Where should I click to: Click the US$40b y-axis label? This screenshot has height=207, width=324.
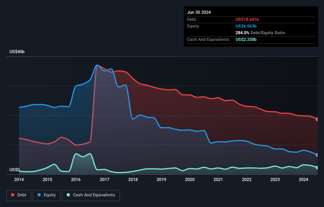click(x=17, y=52)
